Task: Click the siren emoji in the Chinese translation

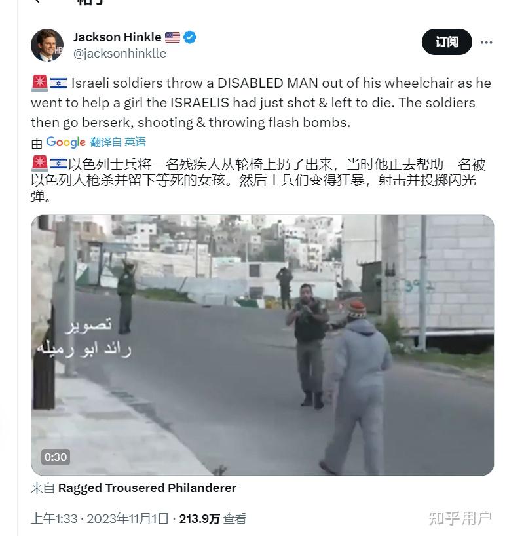Action: [x=40, y=164]
